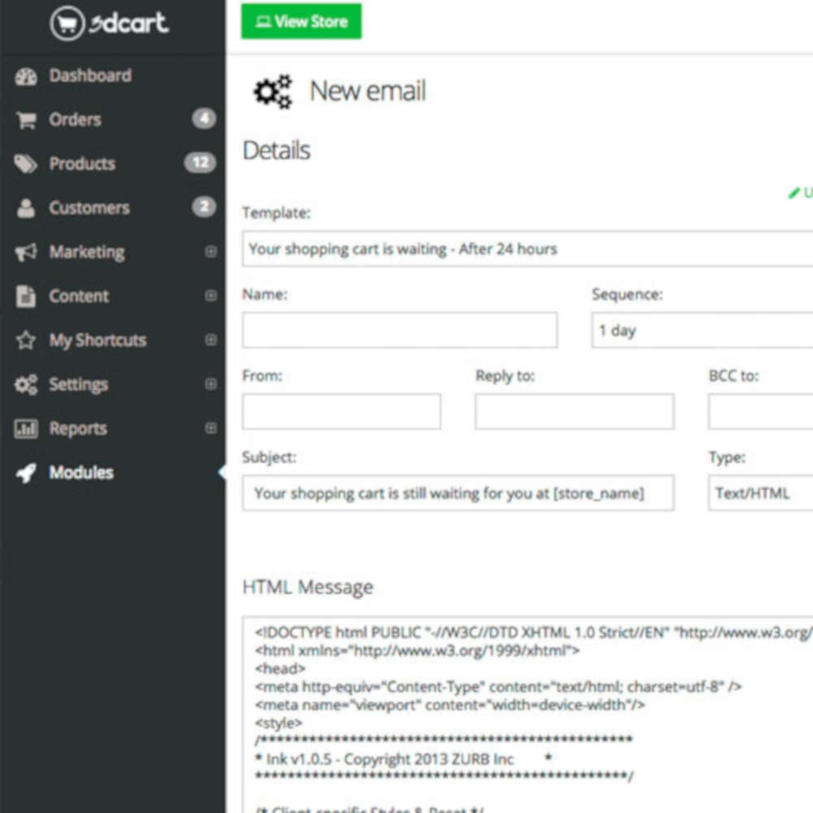Click the Reports bar chart icon

pos(26,428)
